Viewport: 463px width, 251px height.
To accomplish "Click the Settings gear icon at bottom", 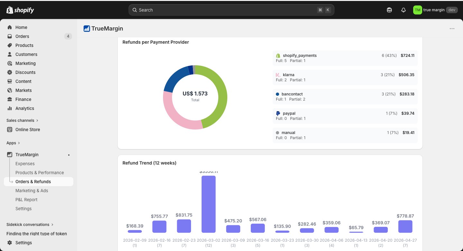I will (10, 243).
